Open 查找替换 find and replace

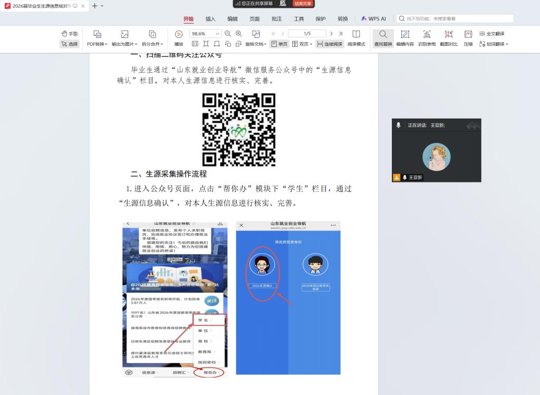point(383,38)
